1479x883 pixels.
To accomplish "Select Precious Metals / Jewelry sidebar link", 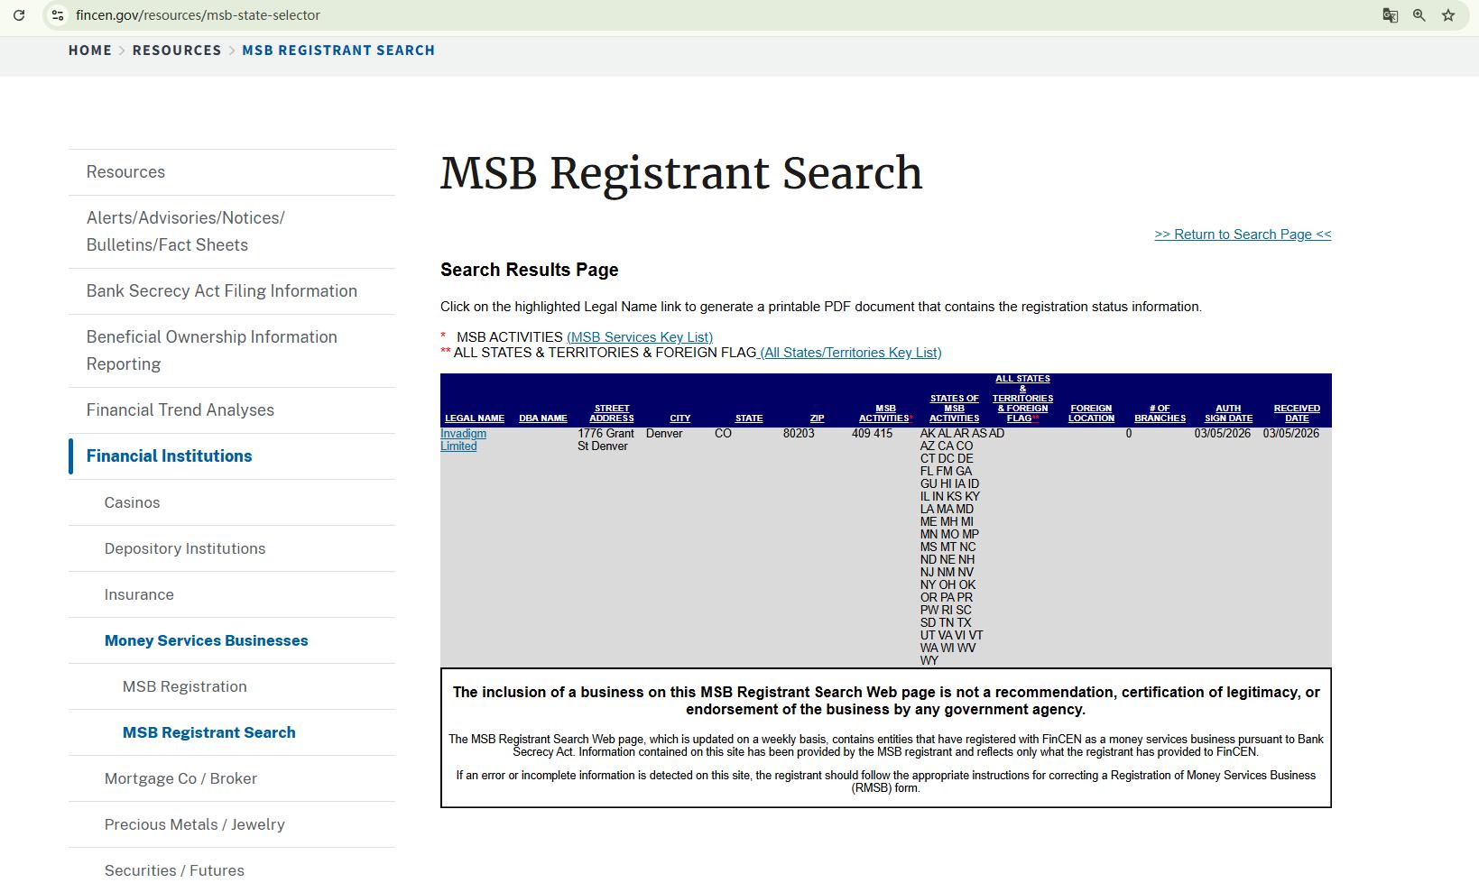I will [x=195, y=825].
